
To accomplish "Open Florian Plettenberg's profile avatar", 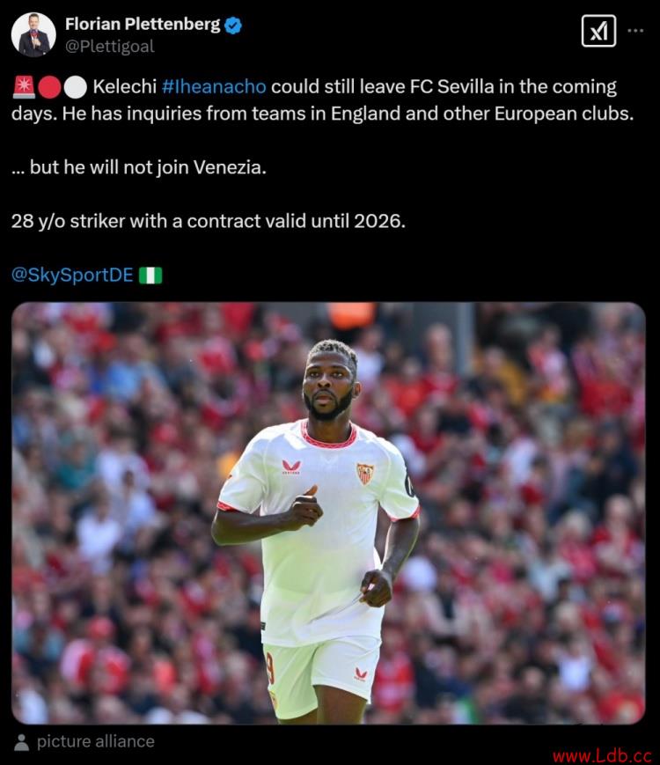I will pos(33,34).
